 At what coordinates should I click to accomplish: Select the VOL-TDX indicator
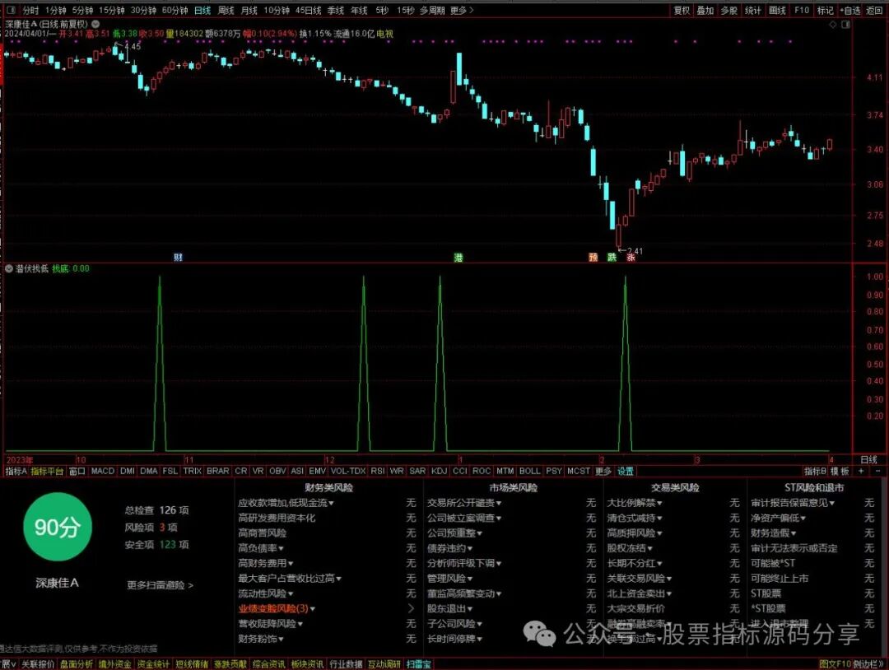point(348,471)
